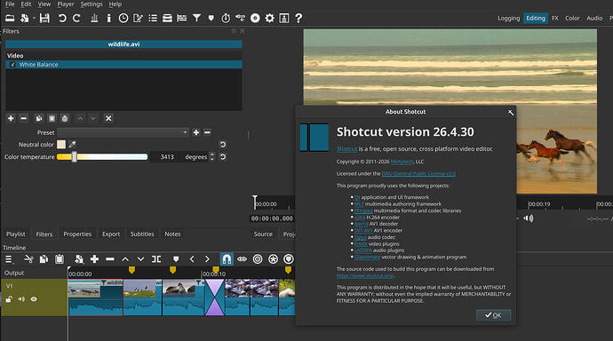Open History panel toolbar icon
This screenshot has width=613, height=341.
coord(240,18)
